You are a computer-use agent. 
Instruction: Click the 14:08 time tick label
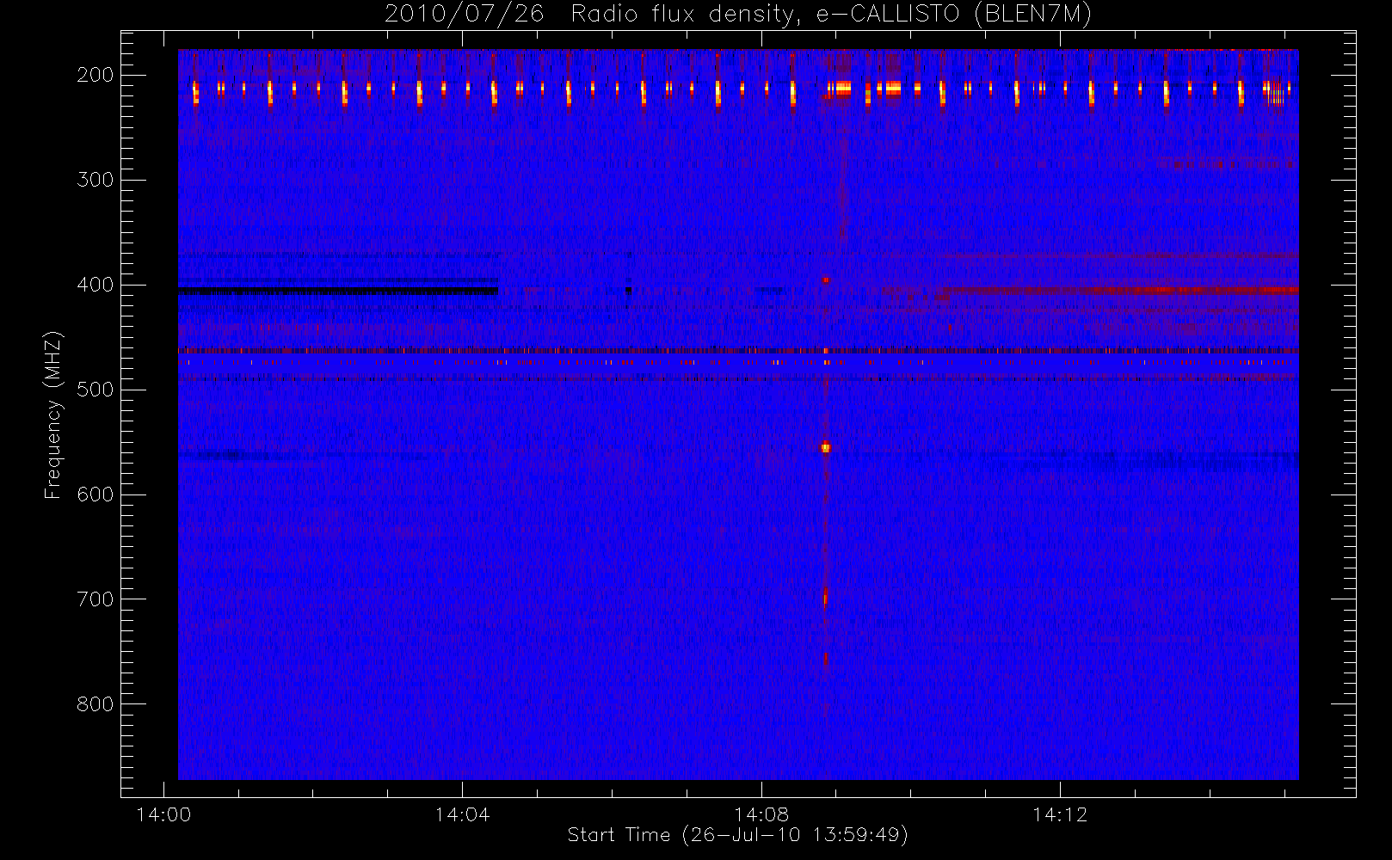(x=761, y=814)
